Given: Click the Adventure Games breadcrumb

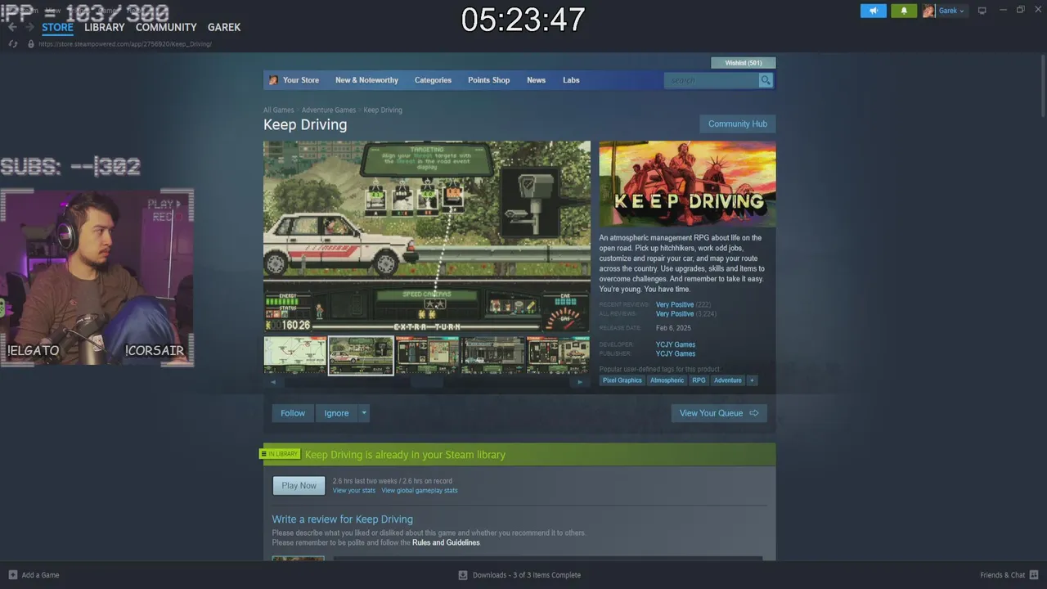Looking at the screenshot, I should (x=329, y=110).
